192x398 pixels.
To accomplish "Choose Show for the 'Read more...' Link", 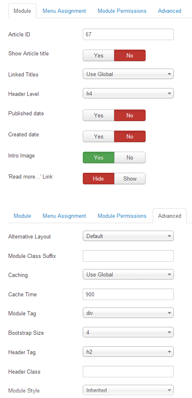I will [130, 179].
